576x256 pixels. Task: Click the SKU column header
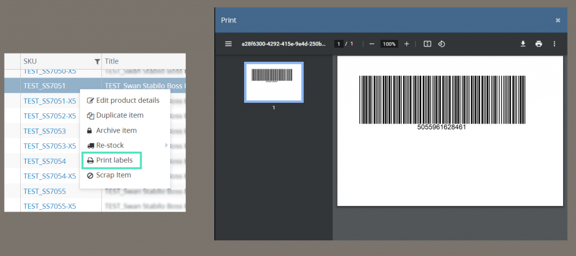(x=61, y=61)
